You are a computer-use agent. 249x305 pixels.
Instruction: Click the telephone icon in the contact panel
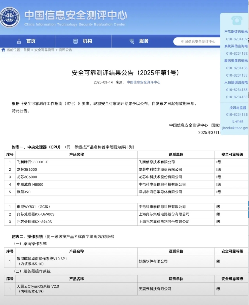point(237,20)
